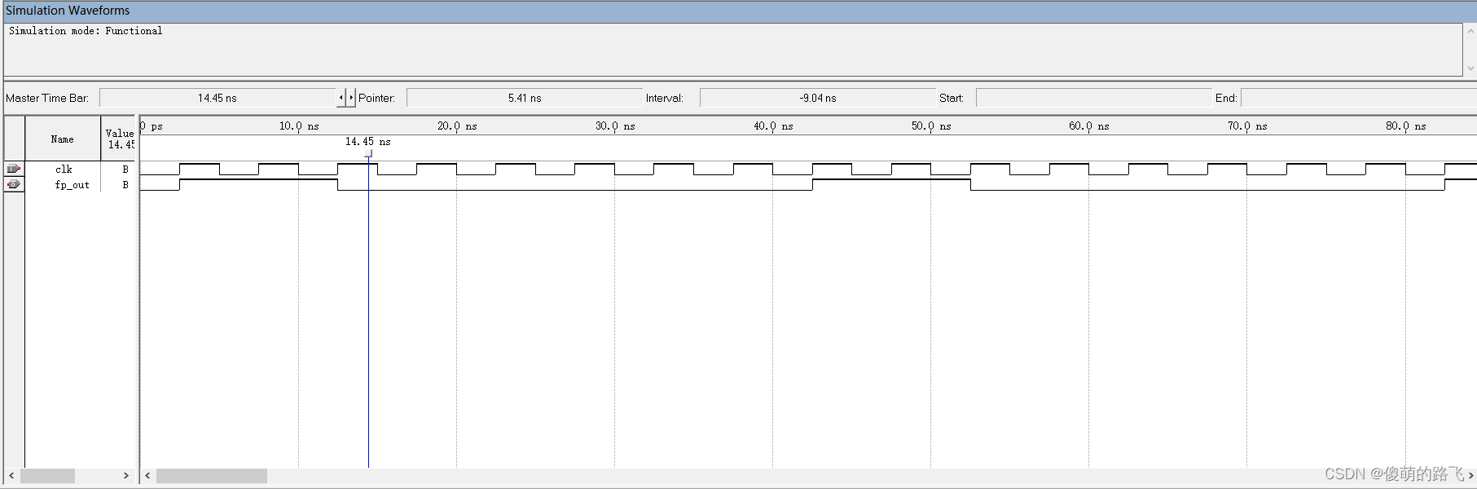Click the Interval label
Image resolution: width=1477 pixels, height=489 pixels.
[x=665, y=98]
